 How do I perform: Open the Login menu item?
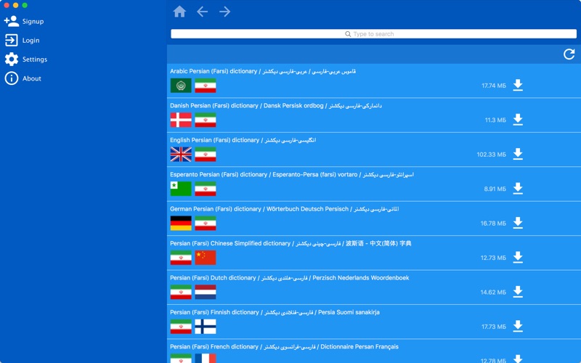click(31, 41)
